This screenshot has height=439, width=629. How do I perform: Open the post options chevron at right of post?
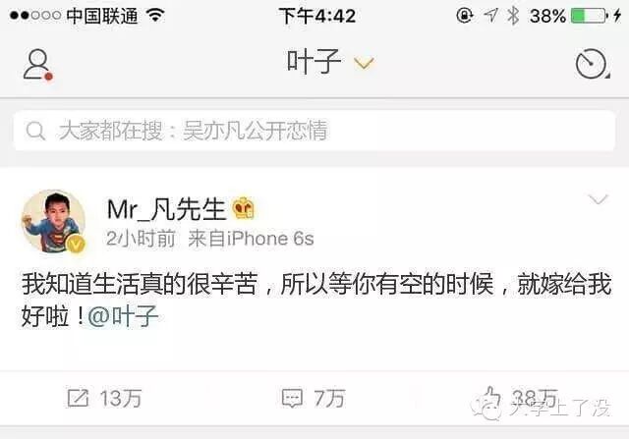pyautogui.click(x=599, y=199)
